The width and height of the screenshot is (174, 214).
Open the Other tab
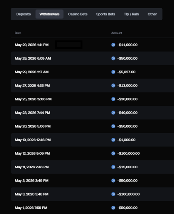(x=152, y=14)
